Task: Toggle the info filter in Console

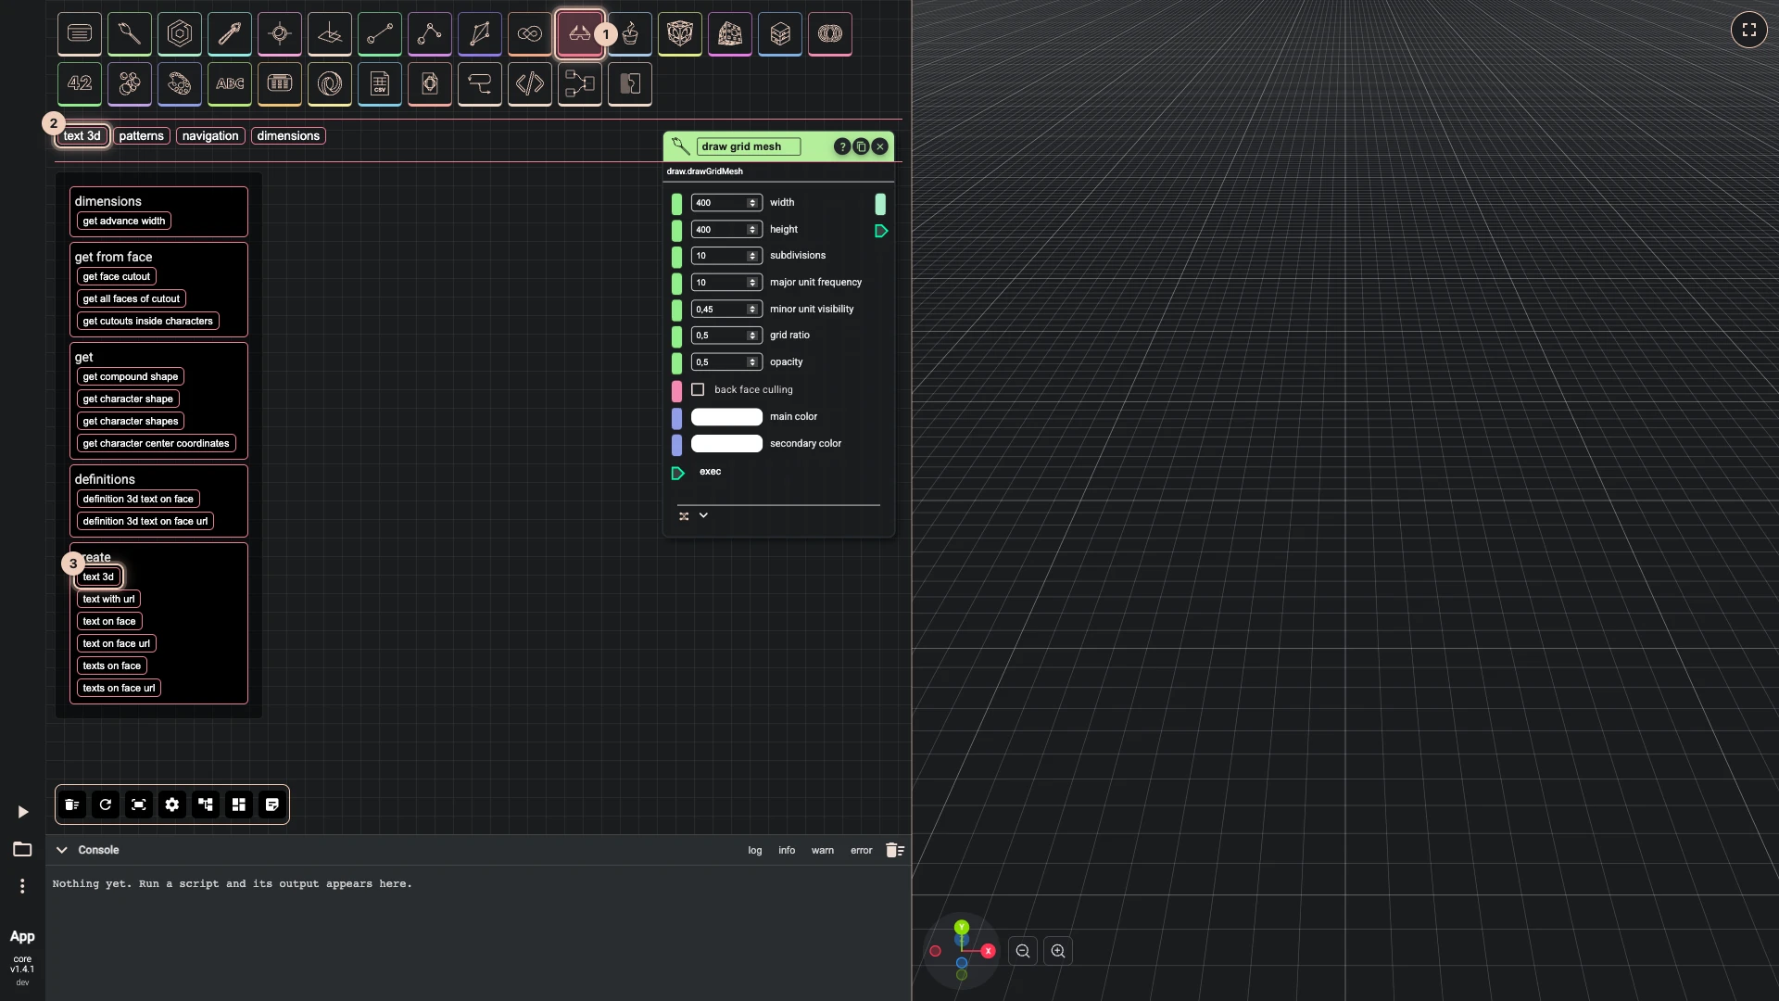Action: 787,850
